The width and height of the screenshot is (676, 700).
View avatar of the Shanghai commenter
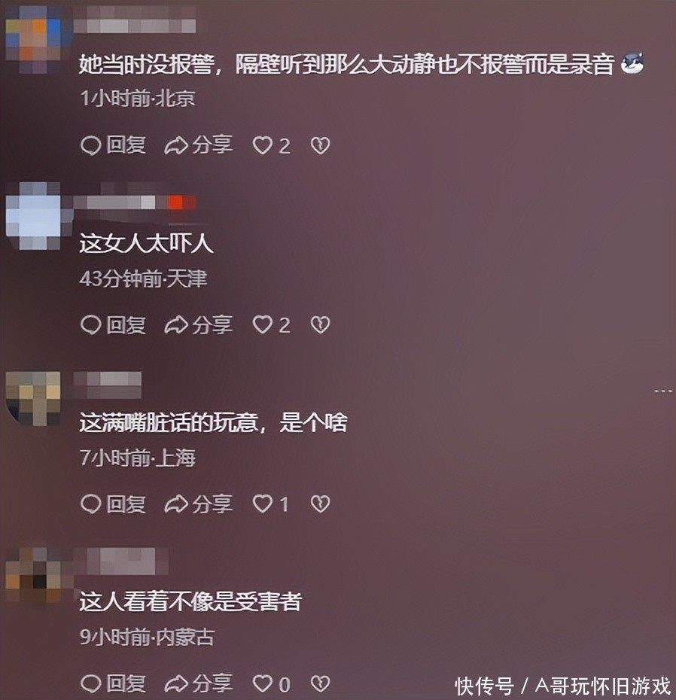(x=33, y=398)
